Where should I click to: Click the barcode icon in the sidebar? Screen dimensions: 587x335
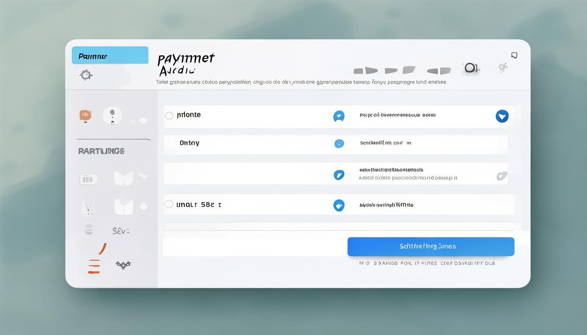pyautogui.click(x=88, y=179)
